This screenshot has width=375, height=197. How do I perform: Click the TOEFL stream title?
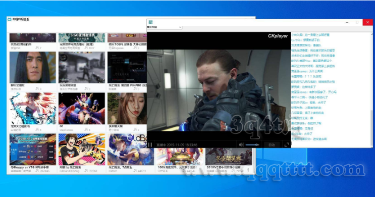click(128, 44)
